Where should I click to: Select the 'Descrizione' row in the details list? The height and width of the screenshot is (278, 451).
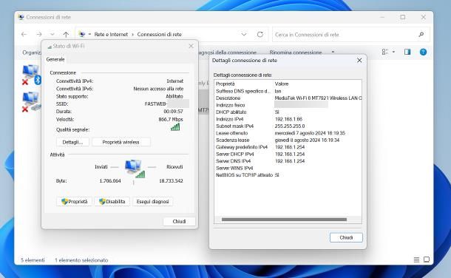pyautogui.click(x=288, y=98)
